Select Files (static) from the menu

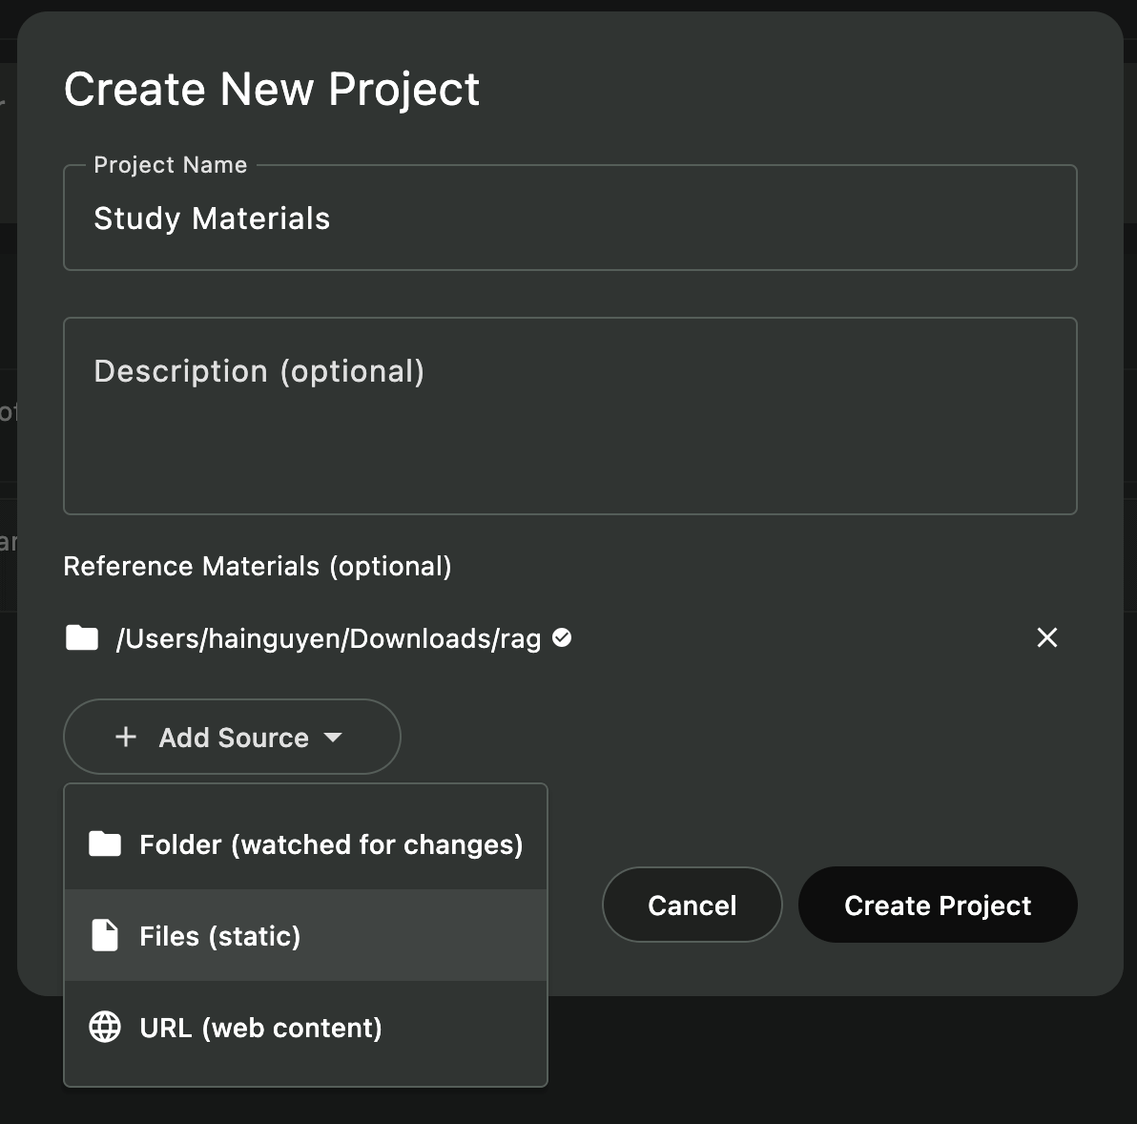point(220,935)
